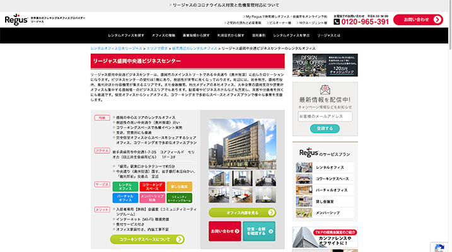Click the リージャス盛岡中央通ビジネスセンター red heading
This screenshot has width=452, height=252.
pos(188,61)
